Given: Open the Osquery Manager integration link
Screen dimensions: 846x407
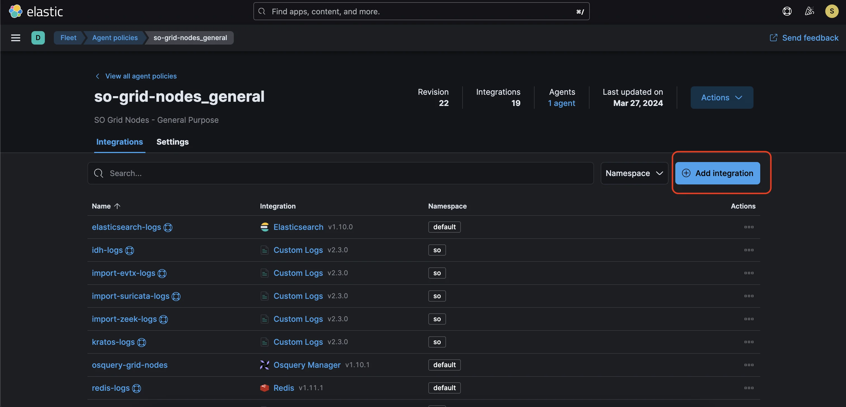Looking at the screenshot, I should (x=307, y=365).
